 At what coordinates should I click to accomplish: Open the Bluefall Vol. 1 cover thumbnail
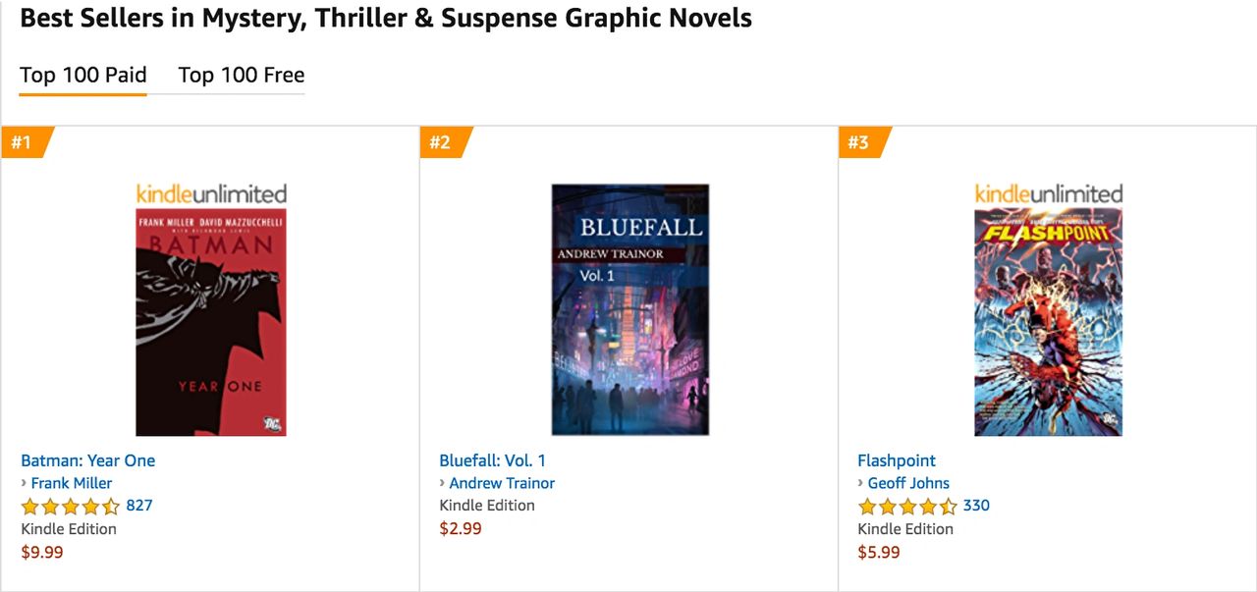(x=629, y=309)
